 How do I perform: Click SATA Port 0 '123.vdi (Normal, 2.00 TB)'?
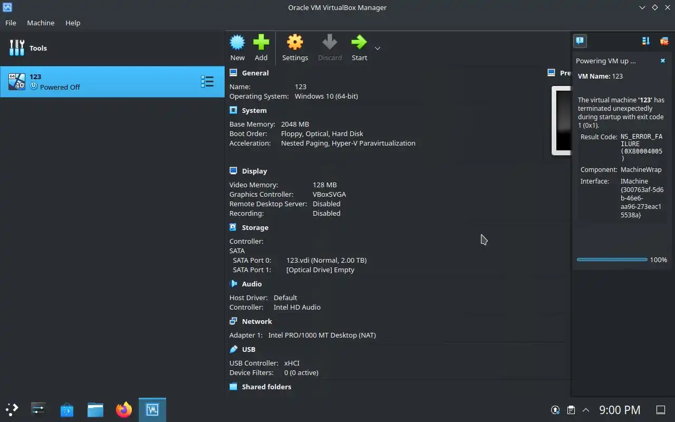pos(326,260)
